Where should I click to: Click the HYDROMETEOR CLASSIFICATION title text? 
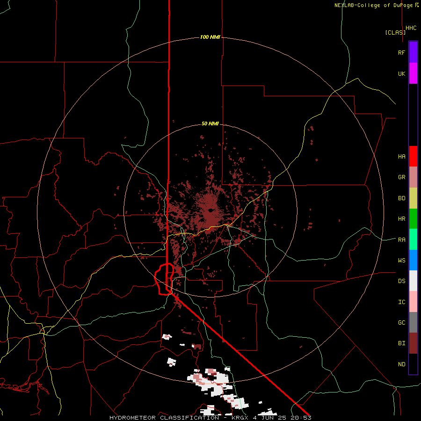pos(164,418)
